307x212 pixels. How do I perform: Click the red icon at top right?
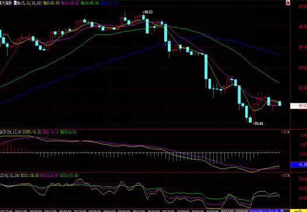tap(288, 2)
